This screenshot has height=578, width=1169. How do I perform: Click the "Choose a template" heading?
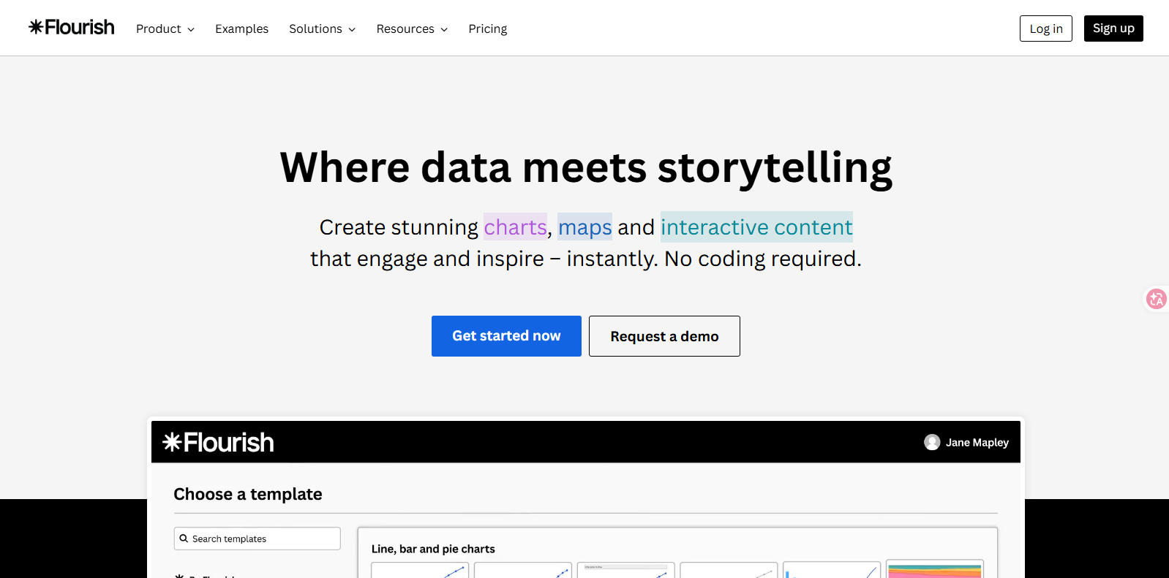point(248,494)
